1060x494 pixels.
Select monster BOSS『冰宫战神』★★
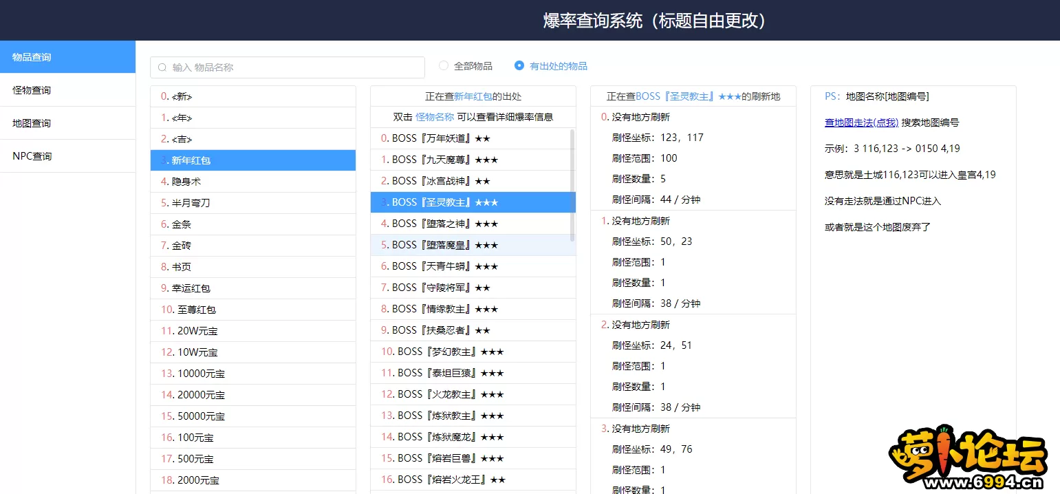pyautogui.click(x=473, y=181)
